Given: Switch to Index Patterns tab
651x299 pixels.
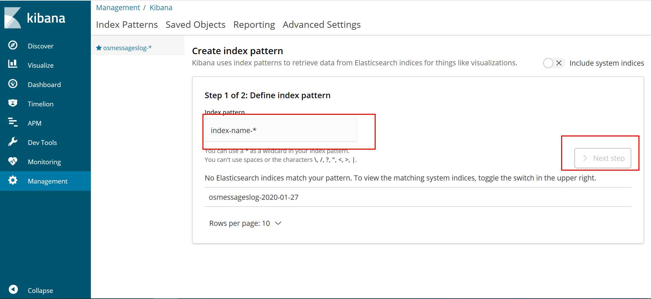Looking at the screenshot, I should coord(127,24).
